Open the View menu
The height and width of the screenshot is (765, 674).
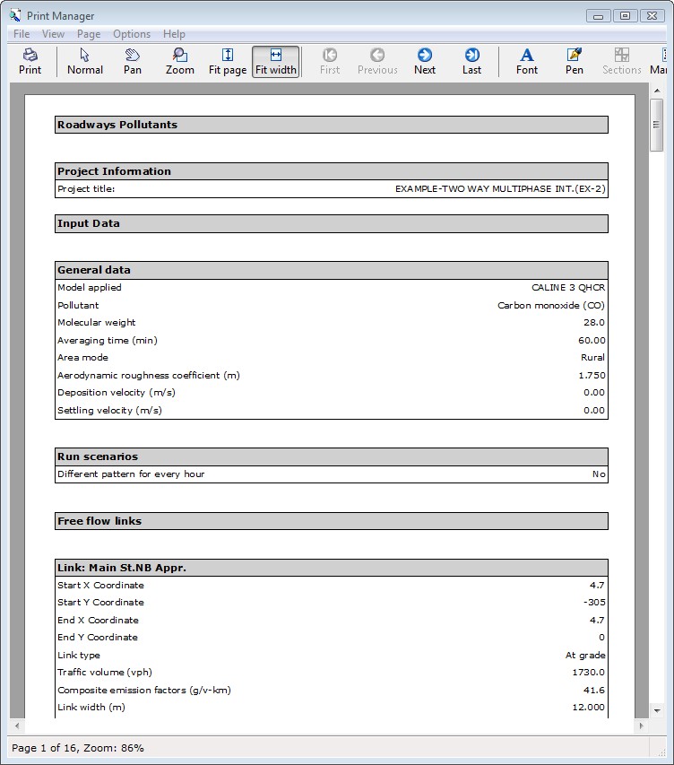(x=53, y=34)
